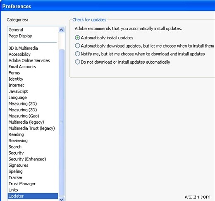This screenshot has height=201, width=215.
Task: Select the Accessibility category
Action: pyautogui.click(x=19, y=54)
